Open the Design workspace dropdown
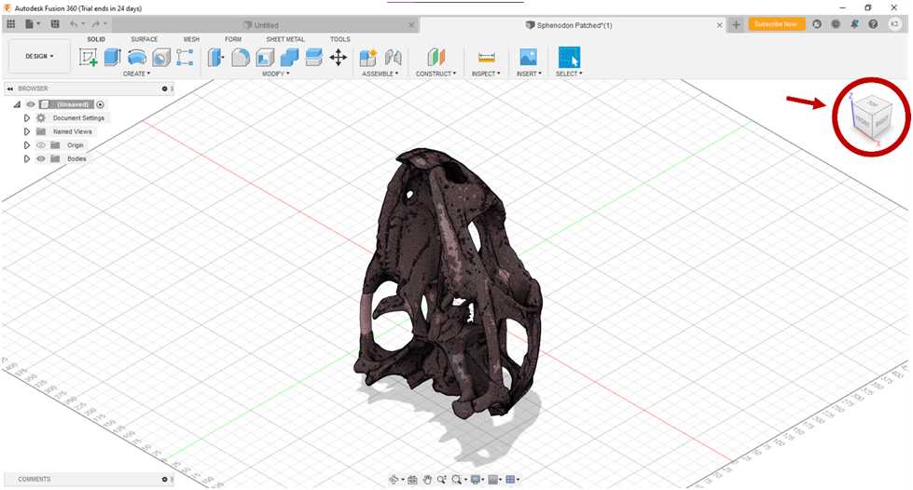This screenshot has width=913, height=490. pos(39,57)
